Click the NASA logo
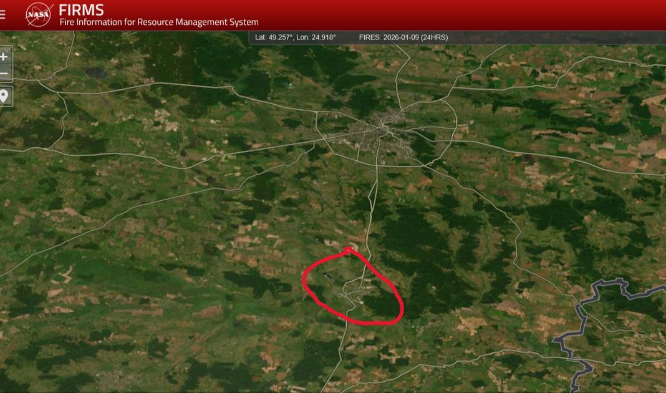This screenshot has width=666, height=393. click(x=39, y=14)
